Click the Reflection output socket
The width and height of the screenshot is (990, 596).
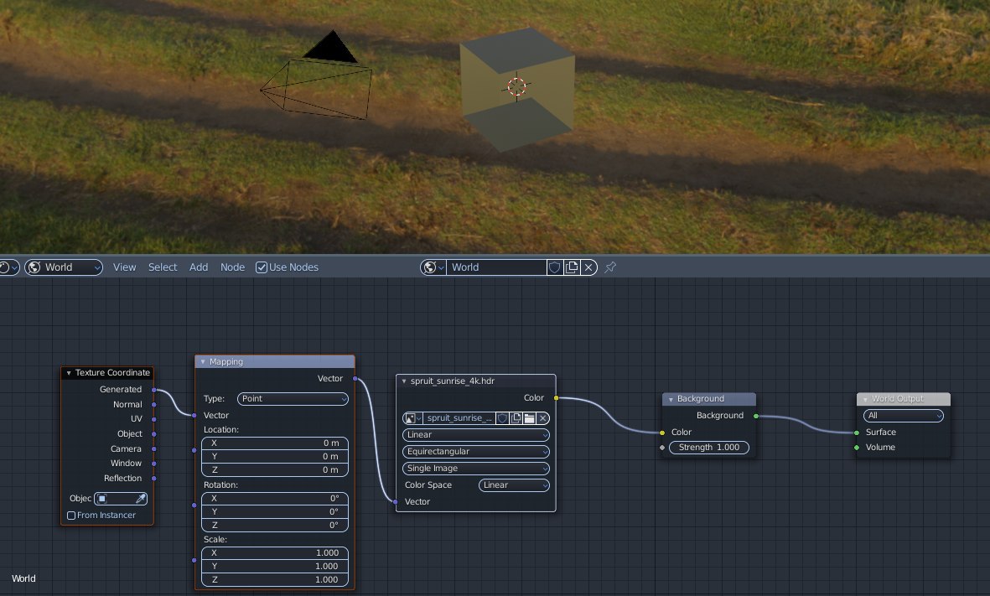154,478
